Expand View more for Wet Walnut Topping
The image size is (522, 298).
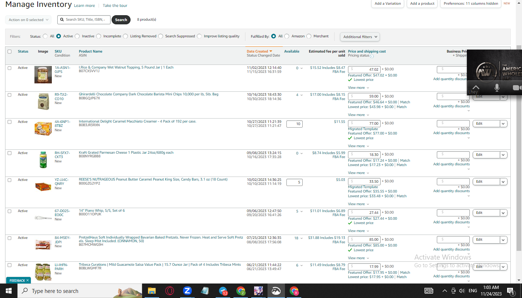(x=359, y=88)
